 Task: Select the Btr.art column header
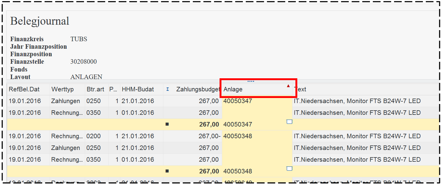point(95,89)
